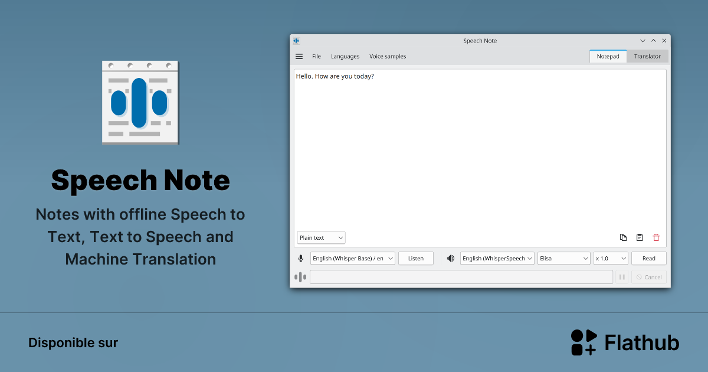
Task: Open the Languages menu
Action: 345,56
